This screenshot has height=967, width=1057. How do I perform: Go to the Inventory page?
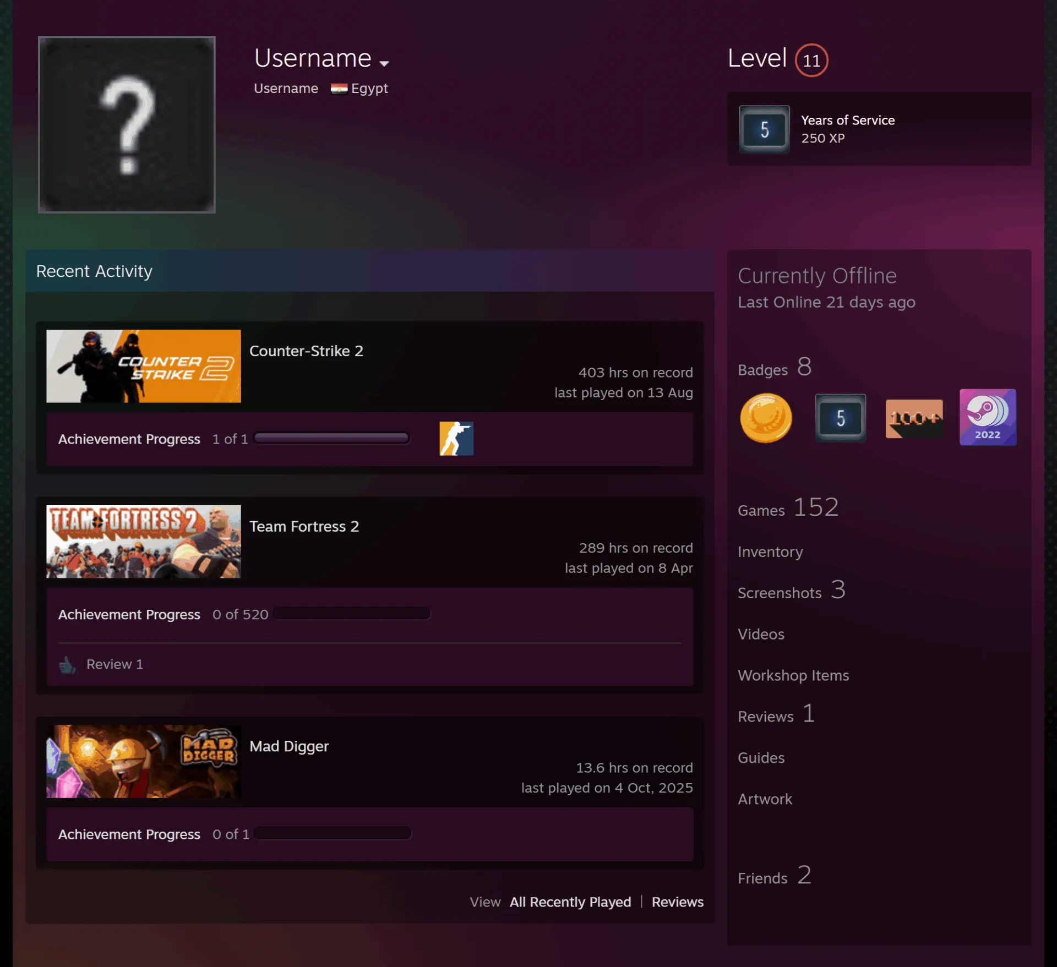coord(770,552)
